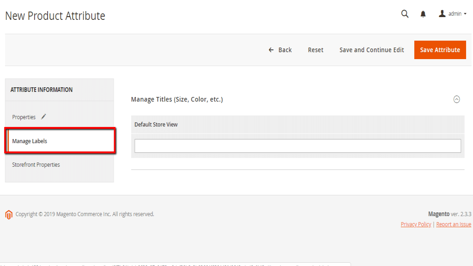This screenshot has height=266, width=473.
Task: Click the Magento ver. 2.3.3 text
Action: tap(449, 214)
